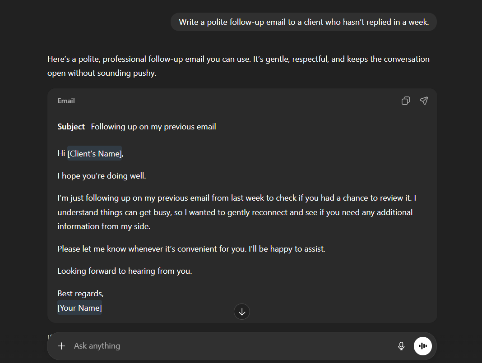Start dictation with the microphone icon
The image size is (482, 363).
pos(401,346)
